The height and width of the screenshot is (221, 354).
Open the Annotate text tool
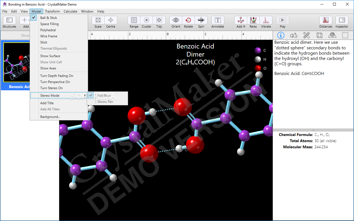[218, 20]
